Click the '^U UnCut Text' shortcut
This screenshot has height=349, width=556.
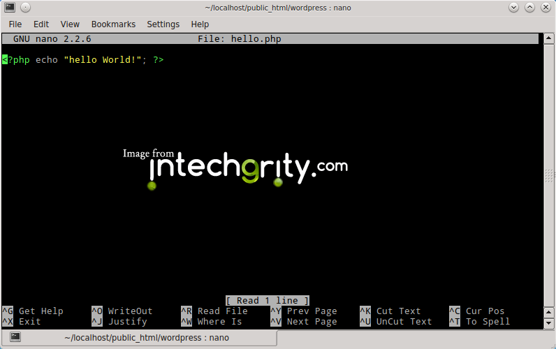pyautogui.click(x=396, y=322)
